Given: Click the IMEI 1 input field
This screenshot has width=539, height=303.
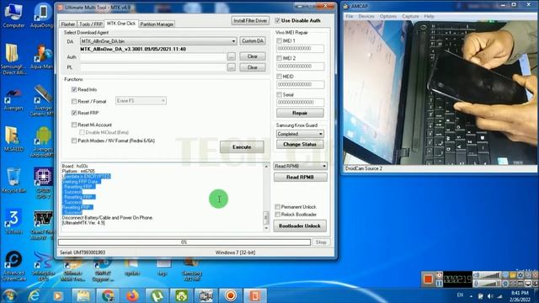Looking at the screenshot, I should pos(300,49).
